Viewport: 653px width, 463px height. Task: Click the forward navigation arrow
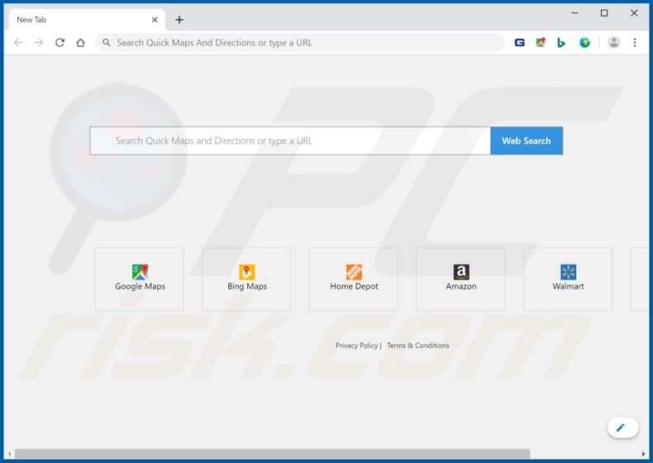tap(39, 42)
